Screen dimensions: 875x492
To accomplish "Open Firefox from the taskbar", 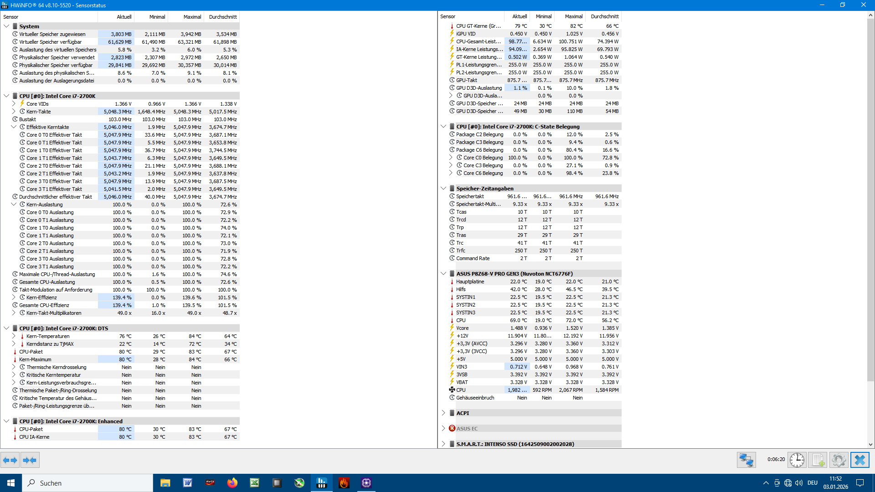I will 232,482.
